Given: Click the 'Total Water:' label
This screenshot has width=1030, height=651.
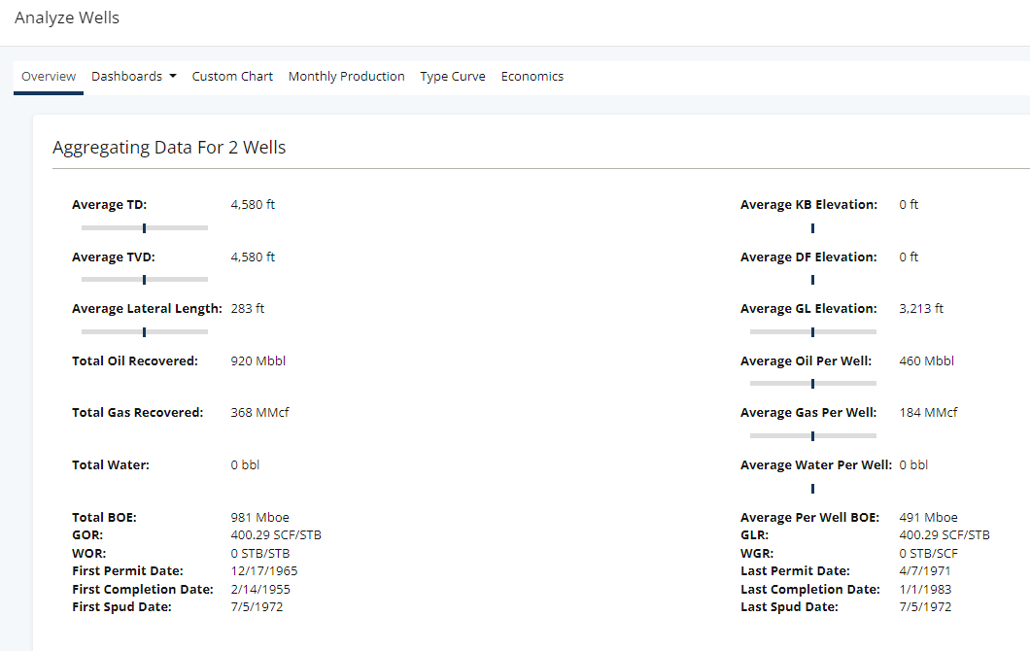Looking at the screenshot, I should point(111,464).
